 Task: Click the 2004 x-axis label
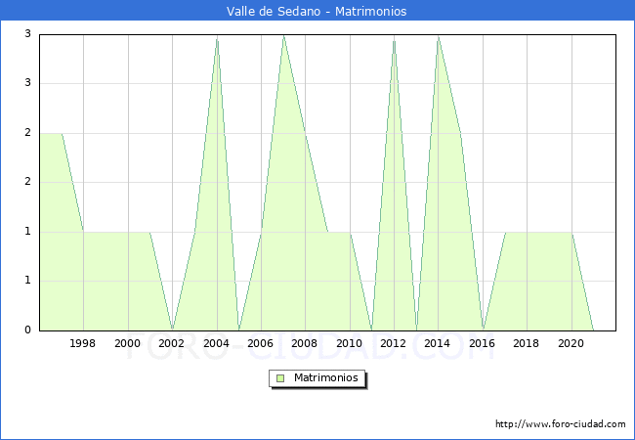point(216,343)
